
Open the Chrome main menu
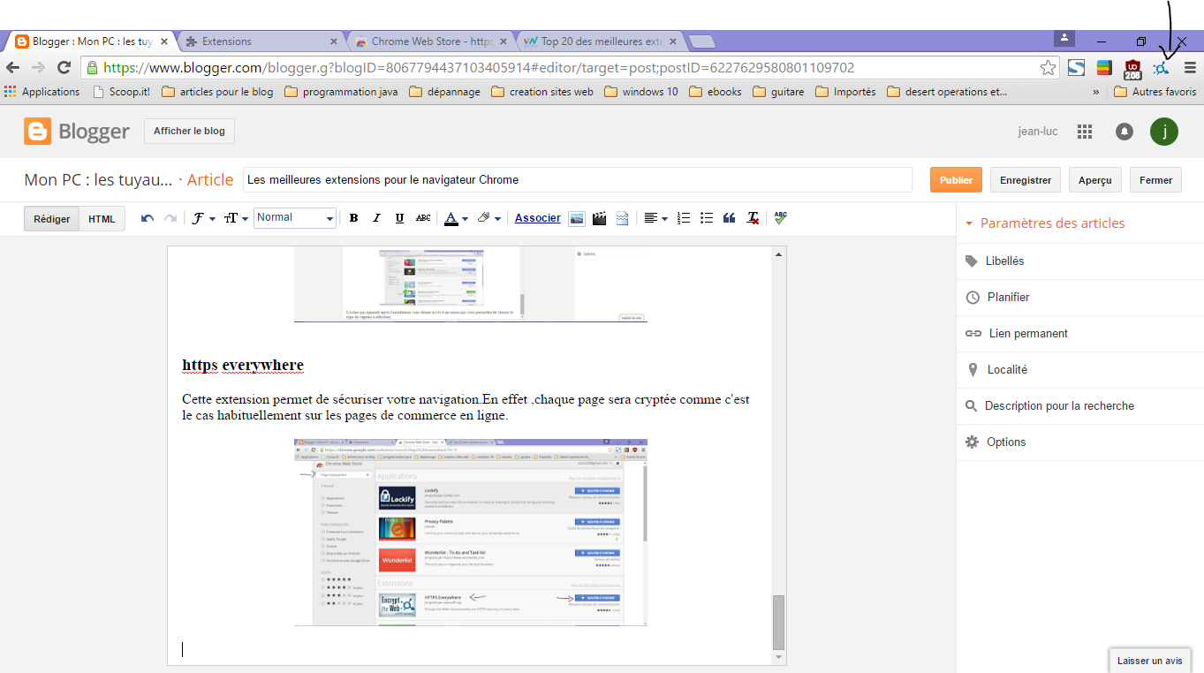click(1190, 68)
